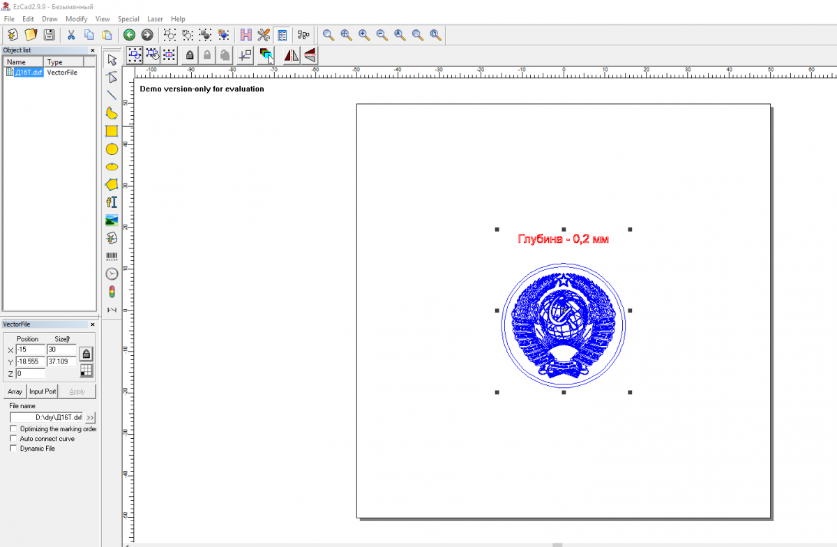Select the polygon drawing tool
Viewport: 837px width, 547px height.
click(112, 185)
